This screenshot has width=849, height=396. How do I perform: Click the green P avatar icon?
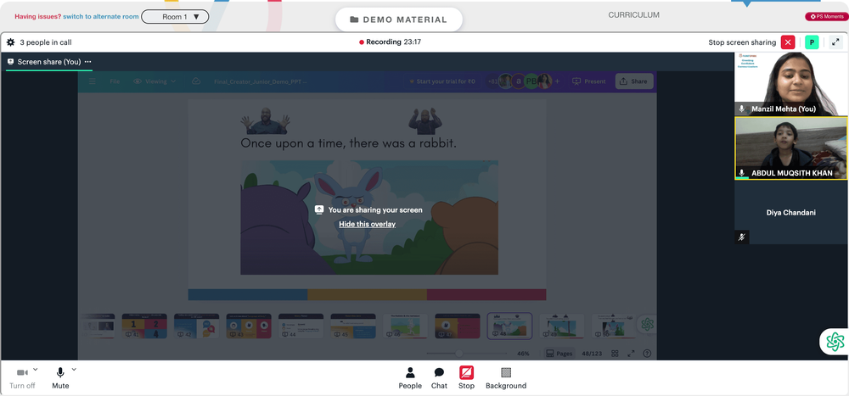coord(812,42)
